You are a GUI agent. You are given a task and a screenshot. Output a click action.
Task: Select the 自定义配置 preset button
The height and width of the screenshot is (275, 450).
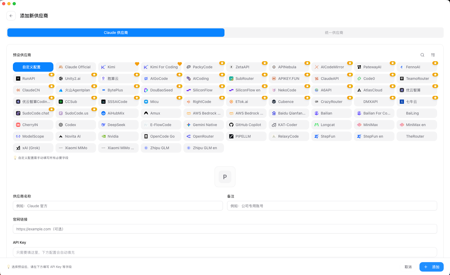point(33,67)
